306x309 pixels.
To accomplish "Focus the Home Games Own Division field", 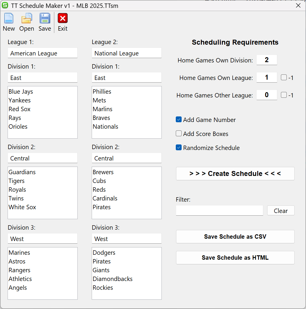I will pos(267,60).
